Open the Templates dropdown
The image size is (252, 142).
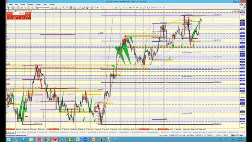(92, 7)
